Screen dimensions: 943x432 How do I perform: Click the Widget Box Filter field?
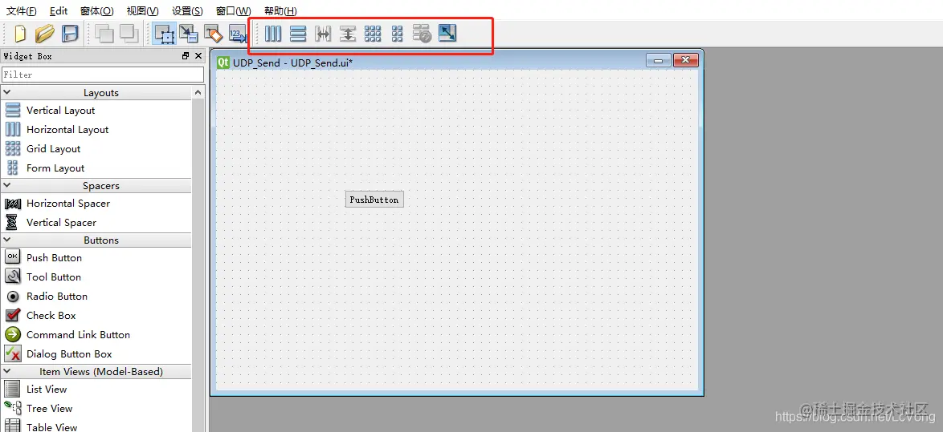(103, 75)
